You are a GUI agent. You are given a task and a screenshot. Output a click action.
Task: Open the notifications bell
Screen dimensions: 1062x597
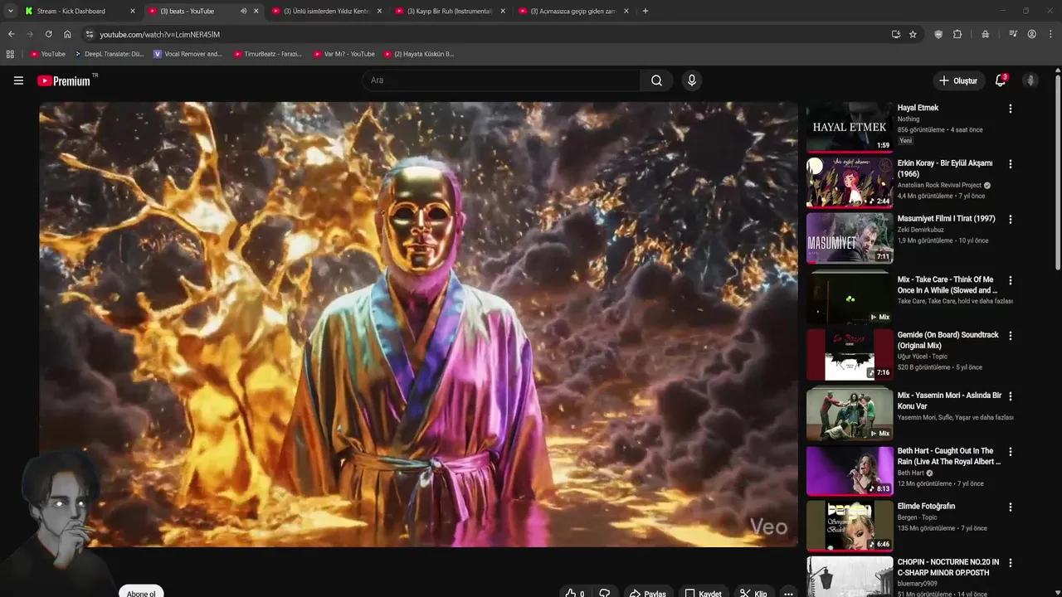pos(1001,80)
